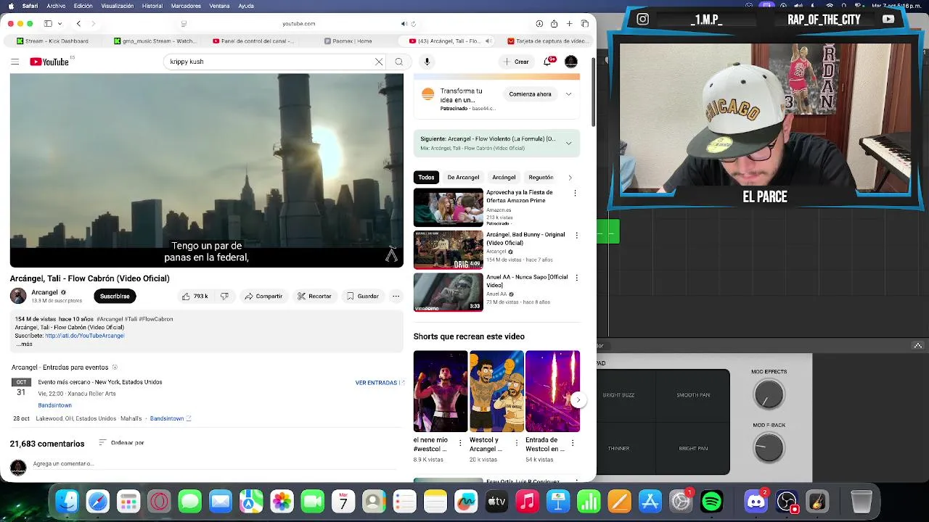Image resolution: width=929 pixels, height=522 pixels.
Task: Open the account avatar menu
Action: click(x=571, y=62)
